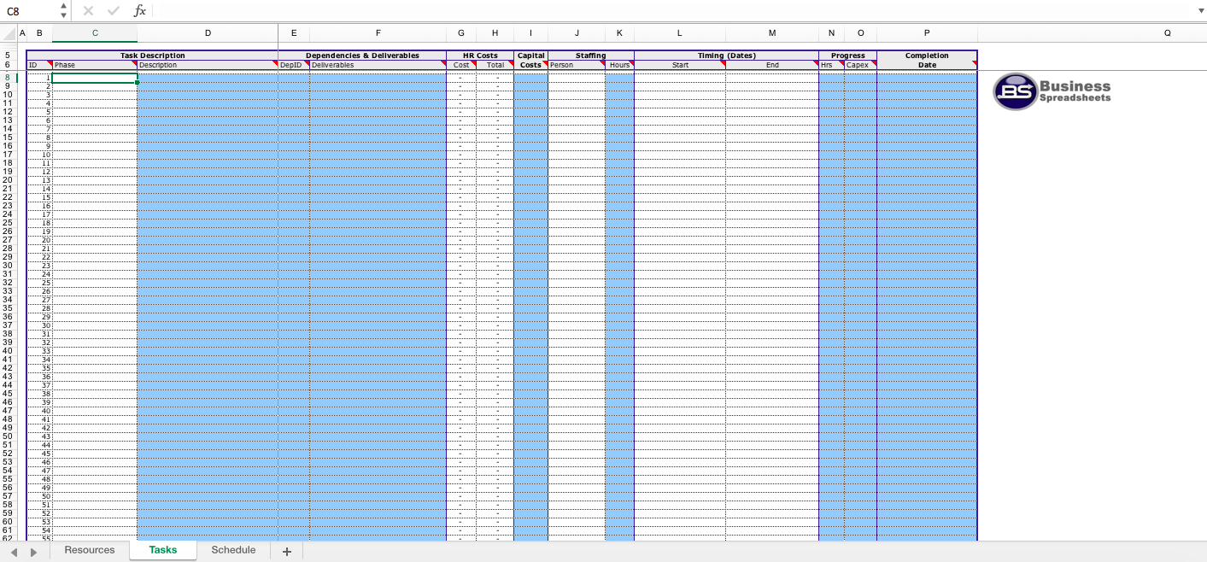Click the Completion Date header cell
Screen dimensions: 1207x562
coord(927,61)
